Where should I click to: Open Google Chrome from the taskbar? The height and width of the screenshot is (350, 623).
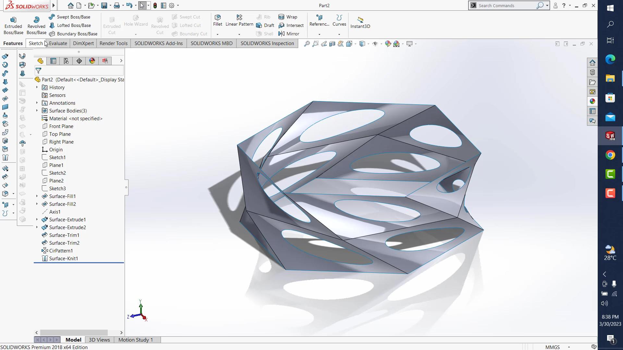pyautogui.click(x=610, y=155)
